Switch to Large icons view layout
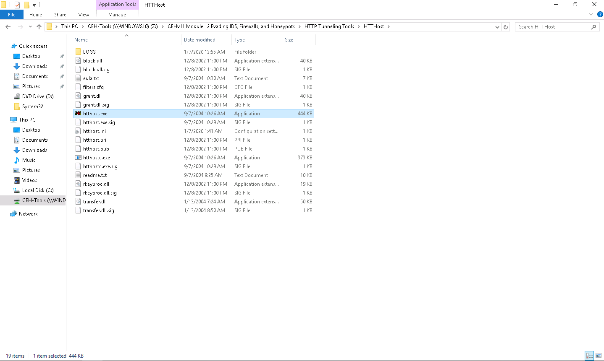This screenshot has height=361, width=604. pyautogui.click(x=599, y=356)
